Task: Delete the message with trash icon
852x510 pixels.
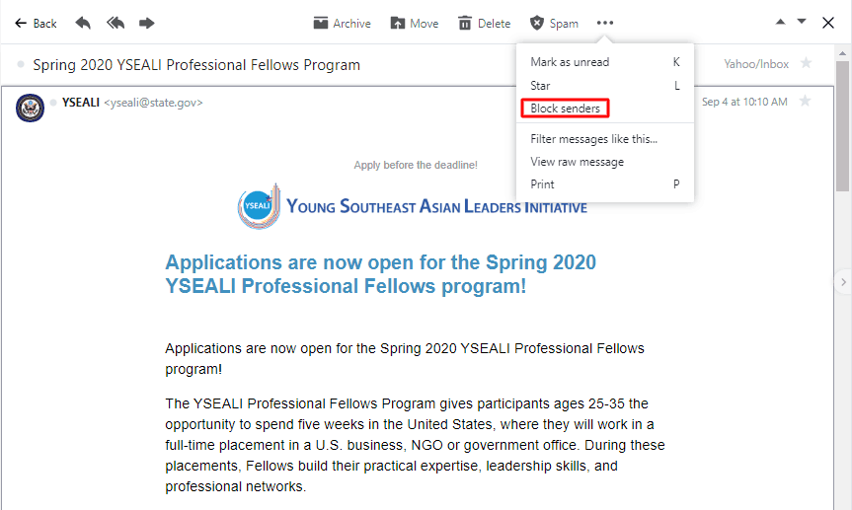Action: (x=484, y=24)
